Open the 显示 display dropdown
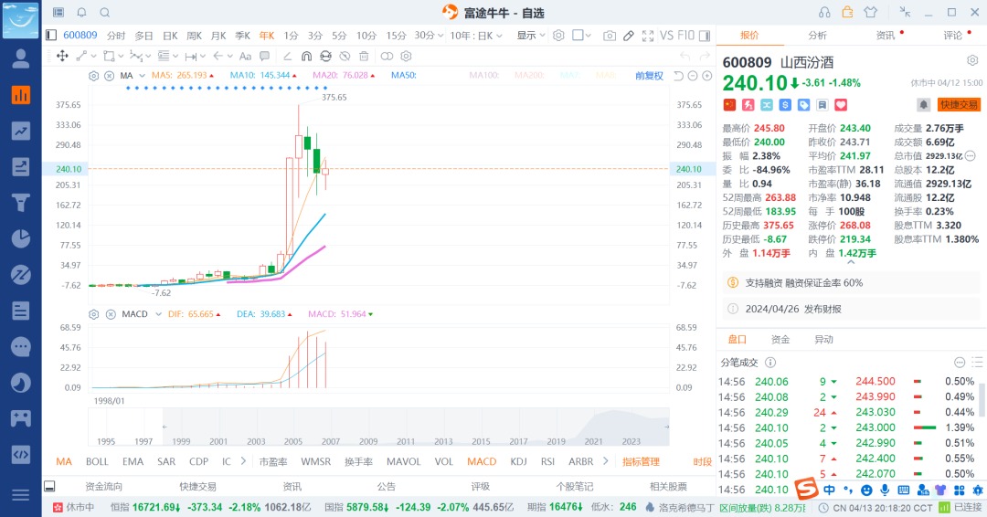The height and width of the screenshot is (517, 987). click(531, 36)
